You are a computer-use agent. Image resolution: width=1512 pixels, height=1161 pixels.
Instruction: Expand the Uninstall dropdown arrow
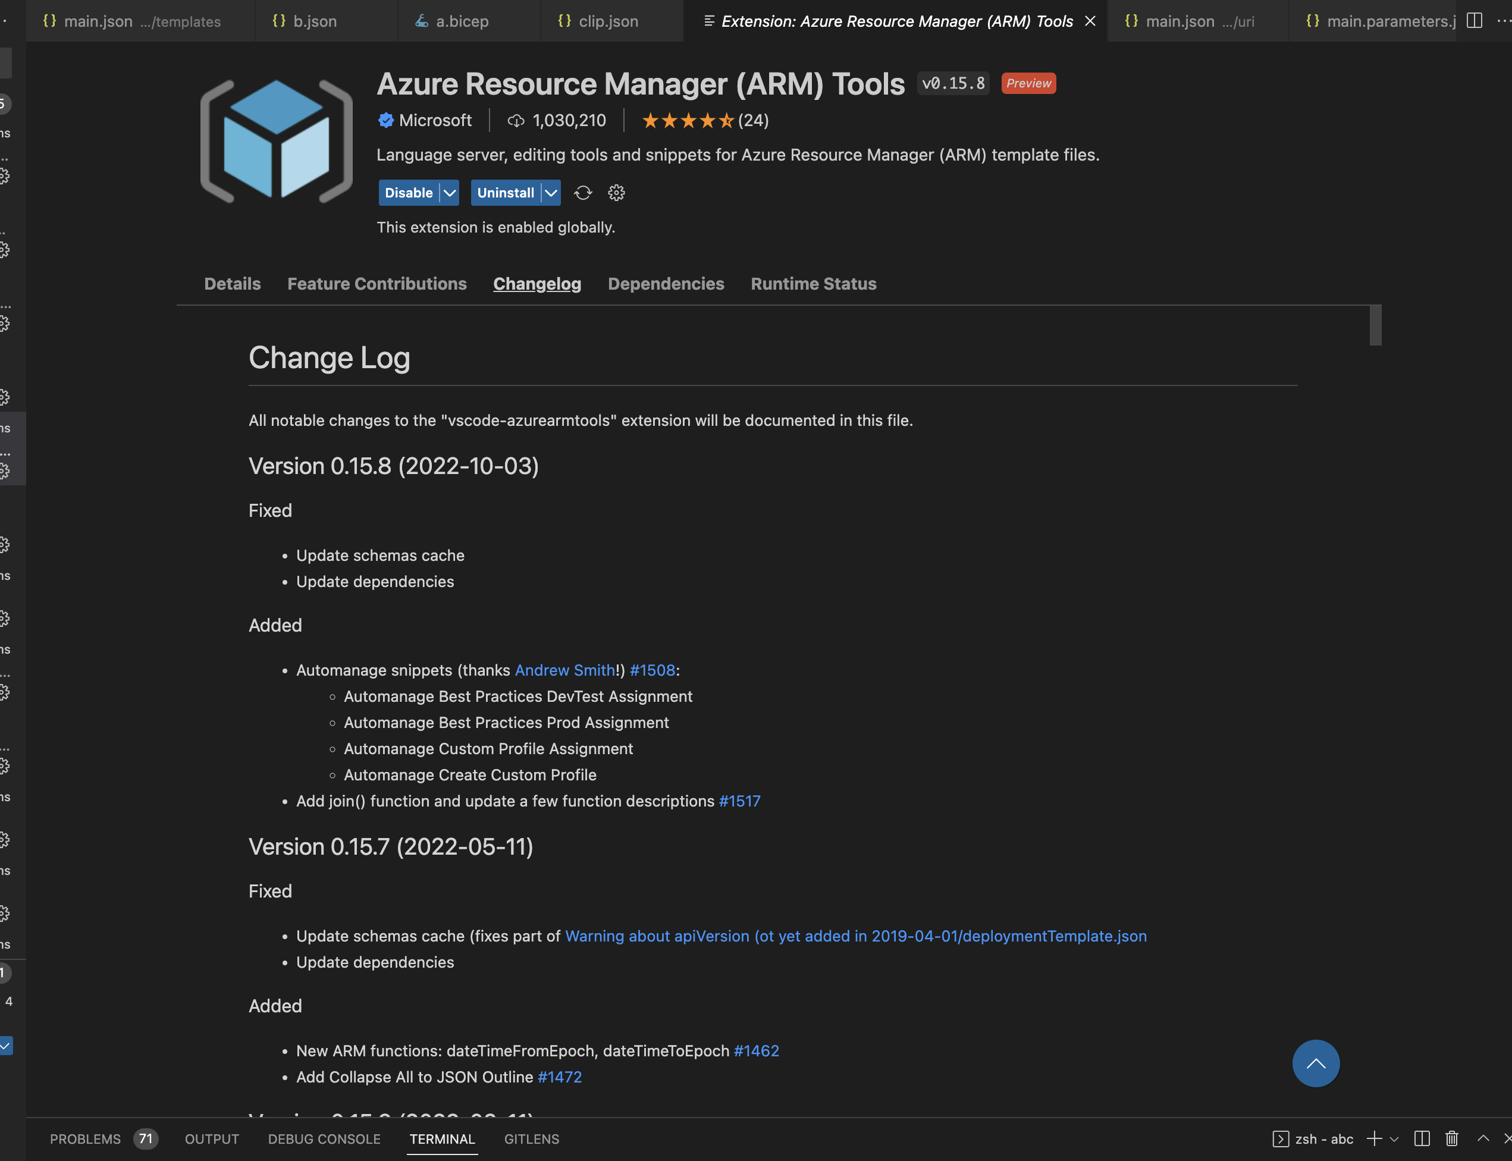(551, 193)
